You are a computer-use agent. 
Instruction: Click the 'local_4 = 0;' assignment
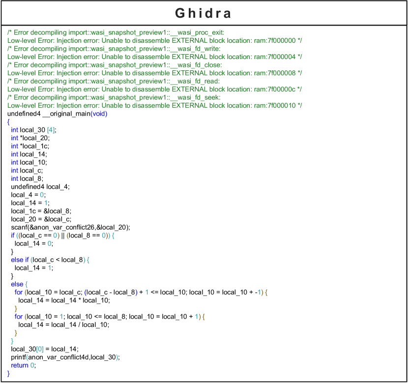[x=29, y=195]
